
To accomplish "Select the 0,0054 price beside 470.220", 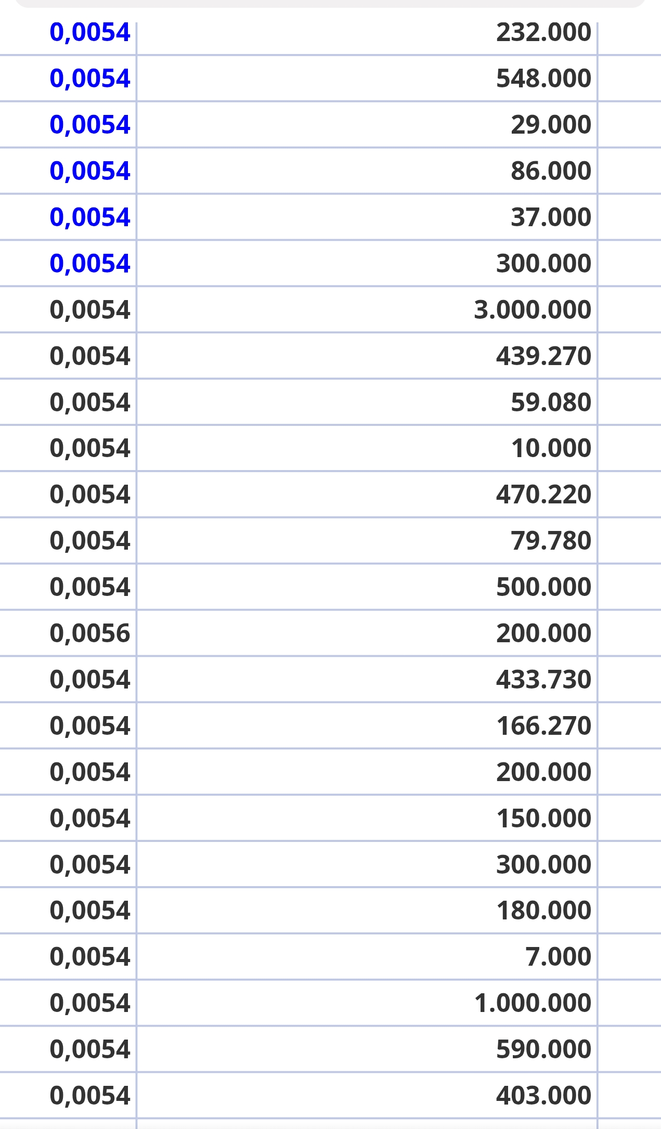I will pyautogui.click(x=89, y=495).
